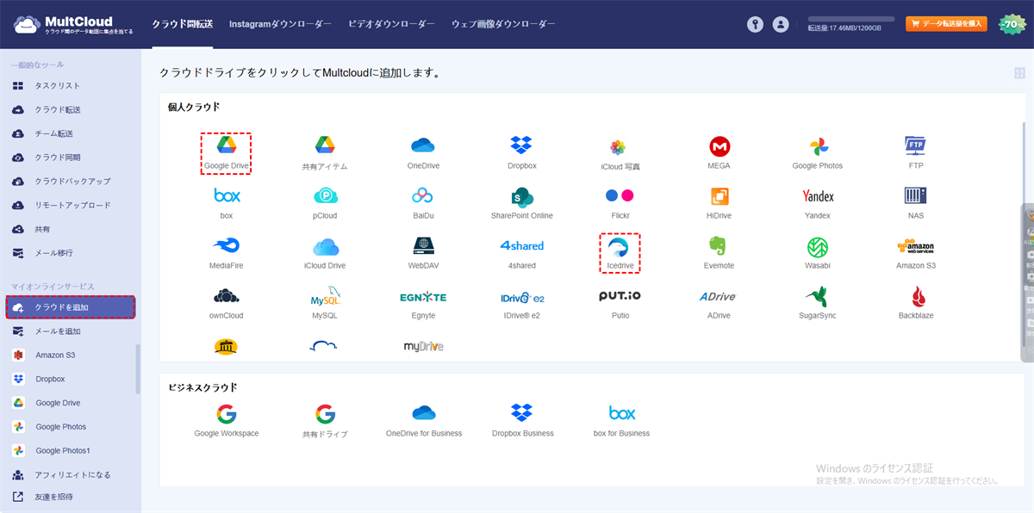Choose OneDrive for Business
The height and width of the screenshot is (513, 1034).
tap(424, 421)
